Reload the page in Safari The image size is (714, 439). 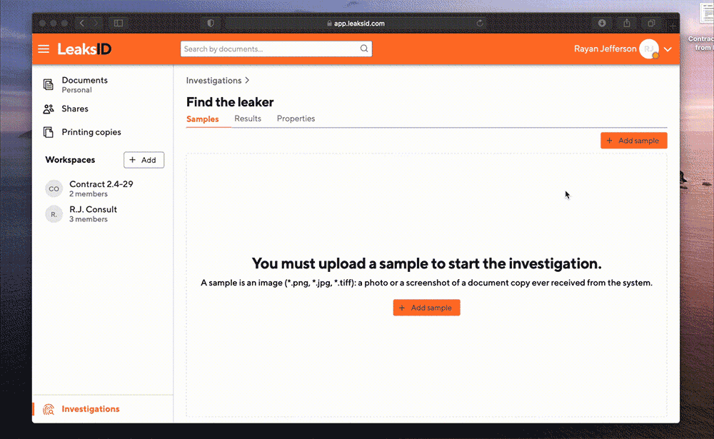[x=480, y=24]
